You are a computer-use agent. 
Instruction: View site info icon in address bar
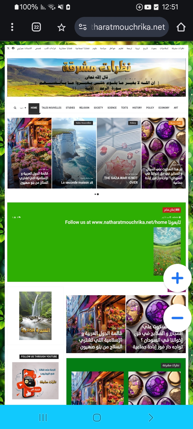pyautogui.click(x=83, y=27)
